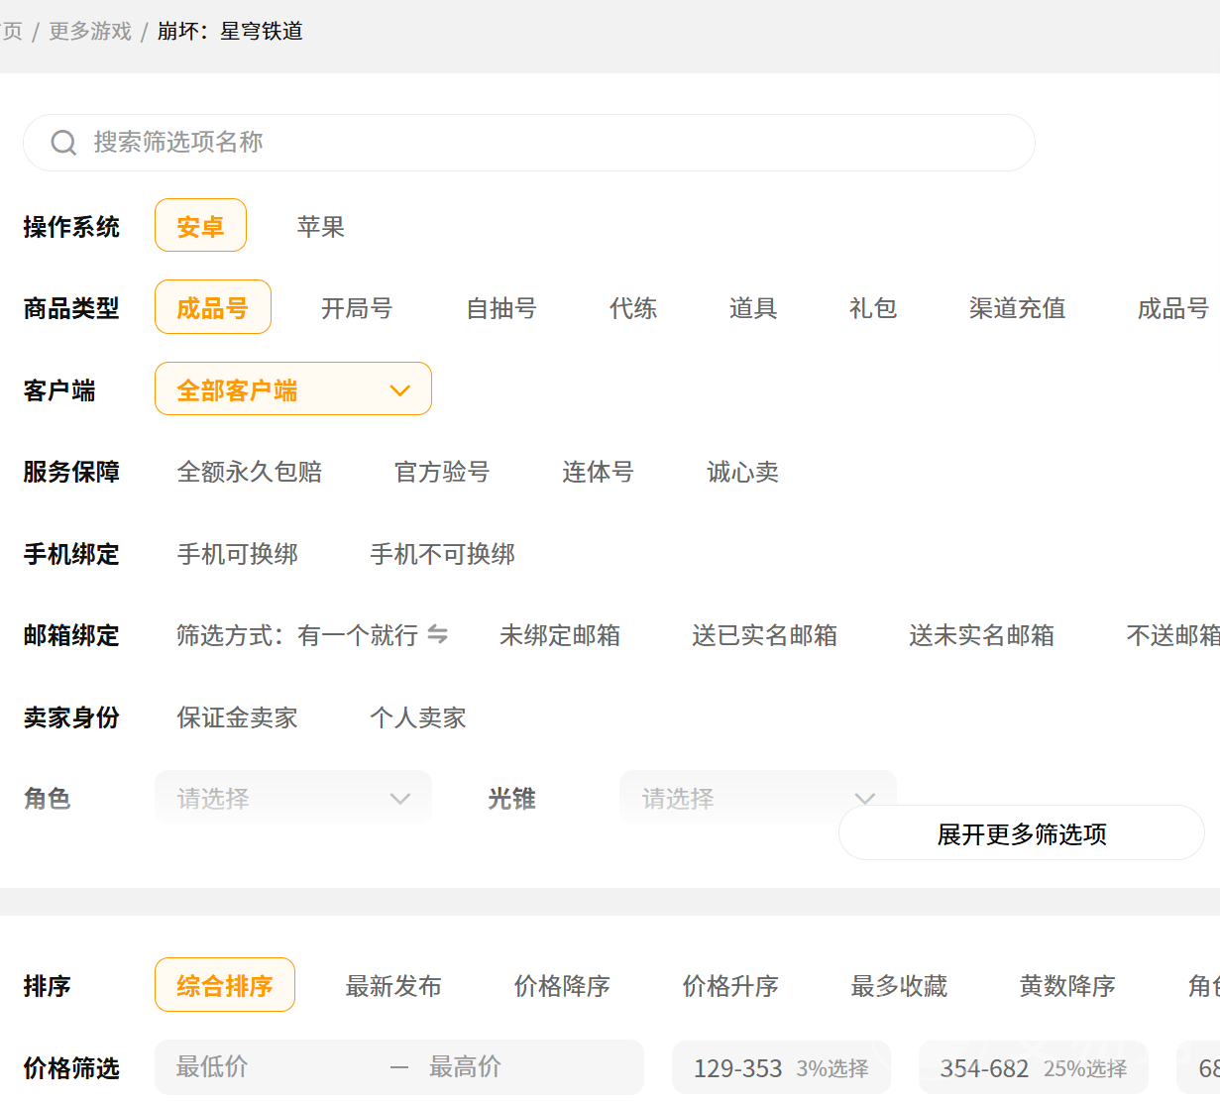Click the search magnifier icon
This screenshot has width=1220, height=1101.
point(63,143)
